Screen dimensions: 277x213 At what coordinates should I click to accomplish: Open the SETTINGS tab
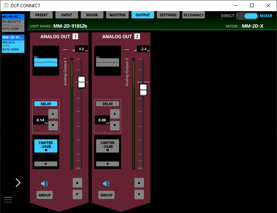168,15
